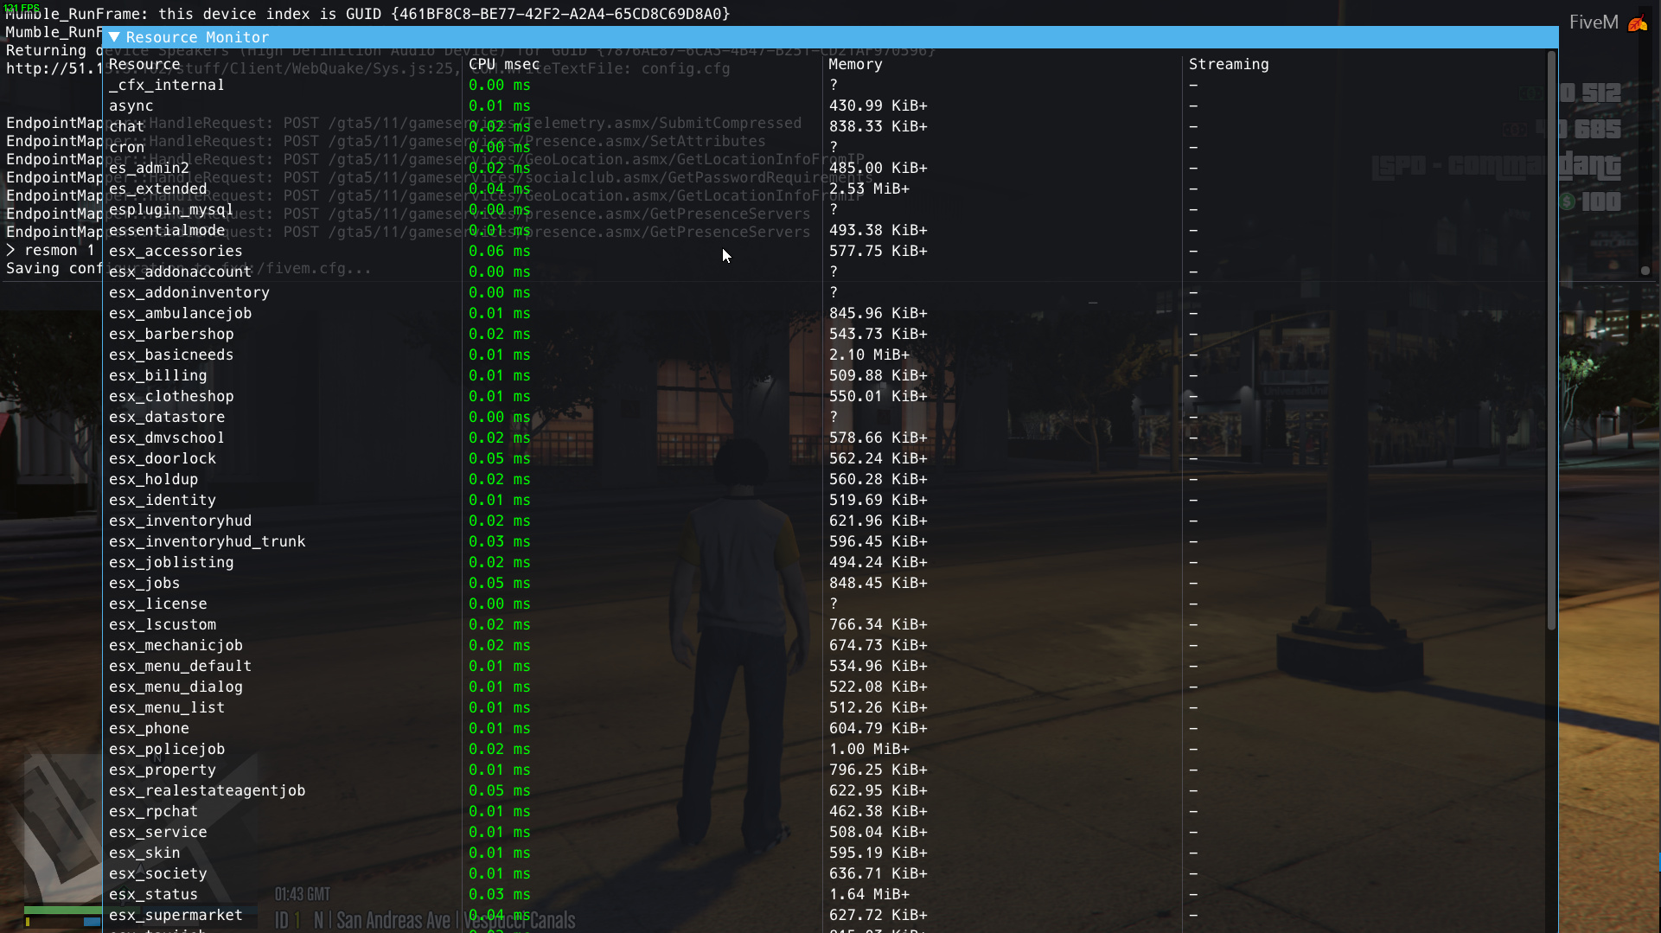Image resolution: width=1661 pixels, height=933 pixels.
Task: Select the chat resource row
Action: 826,126
